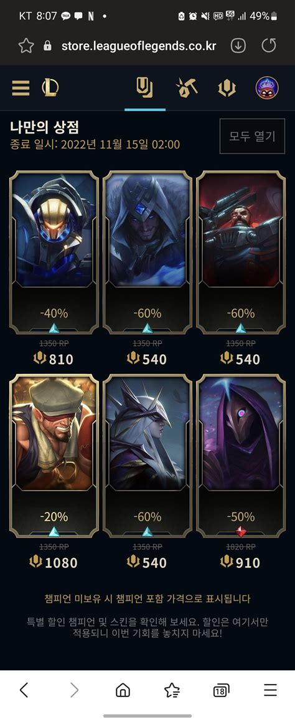Image resolution: width=295 pixels, height=722 pixels.
Task: Open the -20% skin card priced 1080
Action: point(54,455)
